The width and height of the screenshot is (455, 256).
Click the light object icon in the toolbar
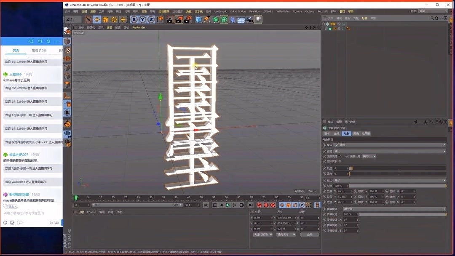pyautogui.click(x=258, y=19)
